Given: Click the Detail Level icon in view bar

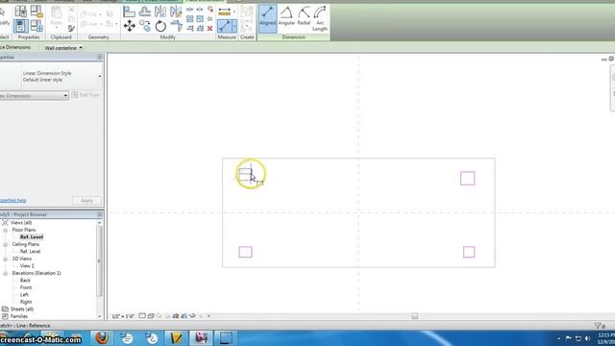Looking at the screenshot, I should (x=142, y=316).
